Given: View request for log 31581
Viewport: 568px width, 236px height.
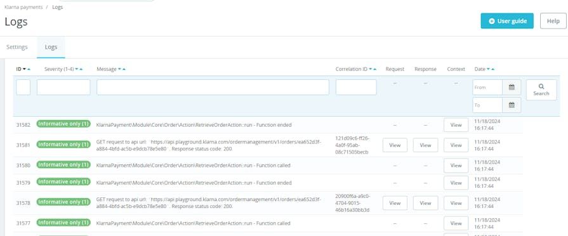Looking at the screenshot, I should [395, 145].
